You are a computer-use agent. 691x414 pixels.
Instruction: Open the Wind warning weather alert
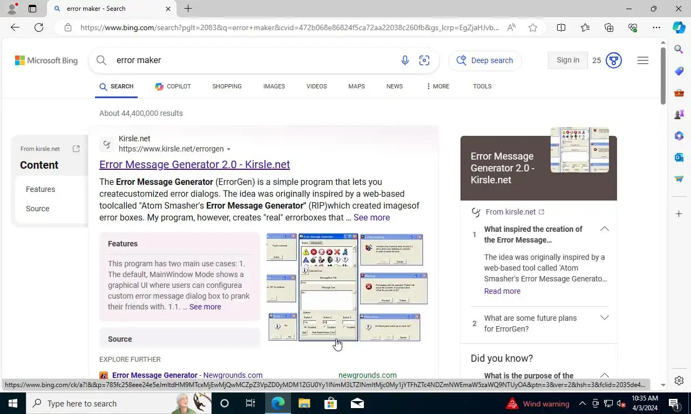click(x=538, y=404)
